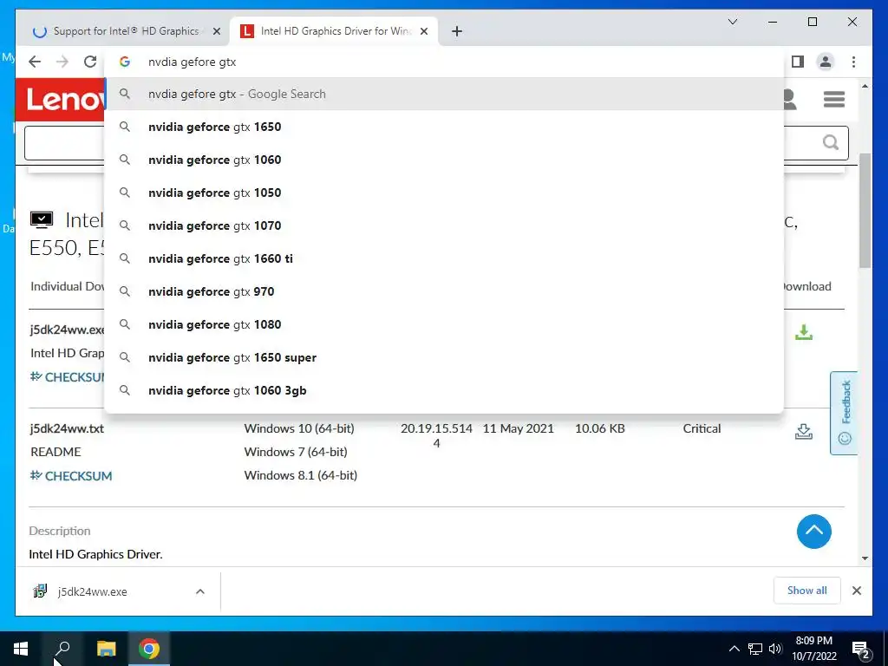888x666 pixels.
Task: Close the Intel HD Graphics Driver tab
Action: (423, 31)
